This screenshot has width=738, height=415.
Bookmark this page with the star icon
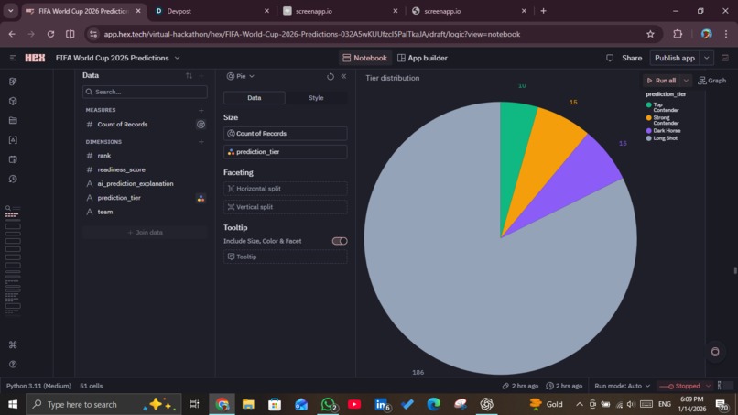click(650, 34)
